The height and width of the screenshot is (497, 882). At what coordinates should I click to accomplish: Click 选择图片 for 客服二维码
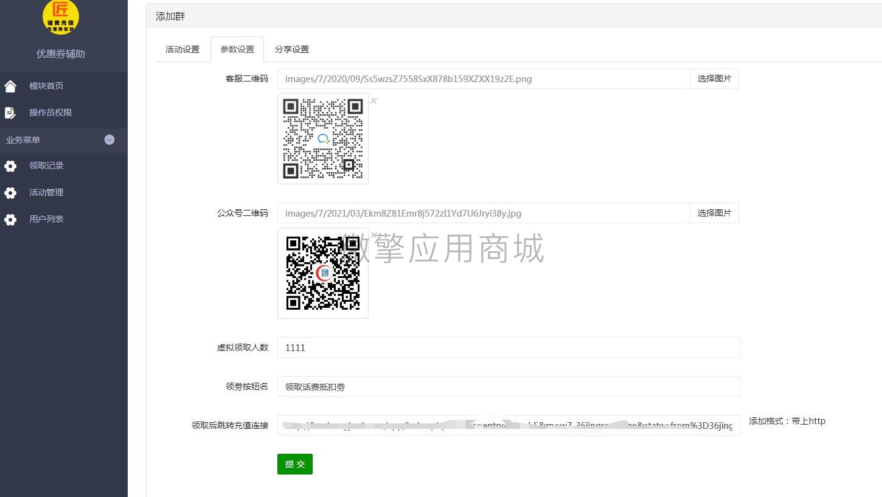pos(714,78)
